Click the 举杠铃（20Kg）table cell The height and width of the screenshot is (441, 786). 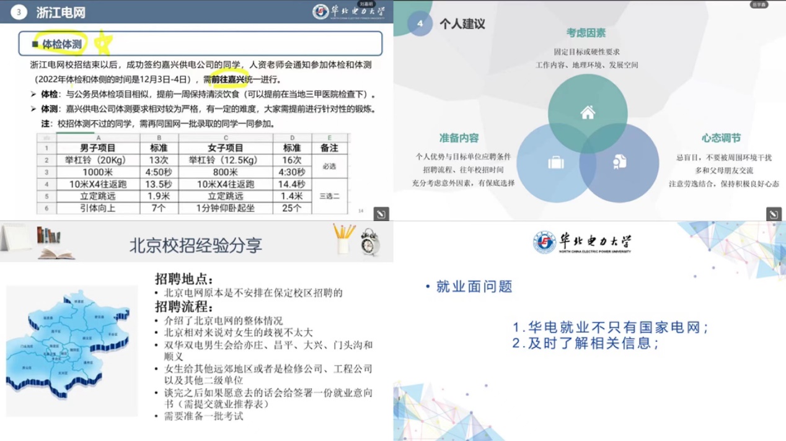(98, 160)
